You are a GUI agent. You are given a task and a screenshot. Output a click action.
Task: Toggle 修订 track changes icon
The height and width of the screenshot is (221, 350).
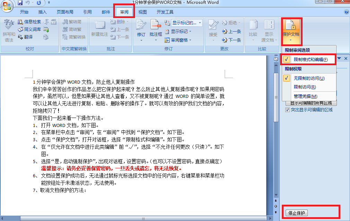(141, 25)
